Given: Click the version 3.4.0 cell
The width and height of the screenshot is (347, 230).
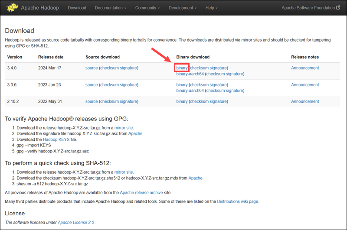Looking at the screenshot, I should tap(12, 68).
